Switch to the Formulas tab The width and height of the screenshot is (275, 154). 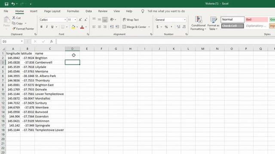(x=73, y=11)
